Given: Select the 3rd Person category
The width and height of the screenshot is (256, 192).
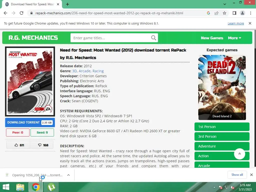Looking at the screenshot, I should click(222, 136).
